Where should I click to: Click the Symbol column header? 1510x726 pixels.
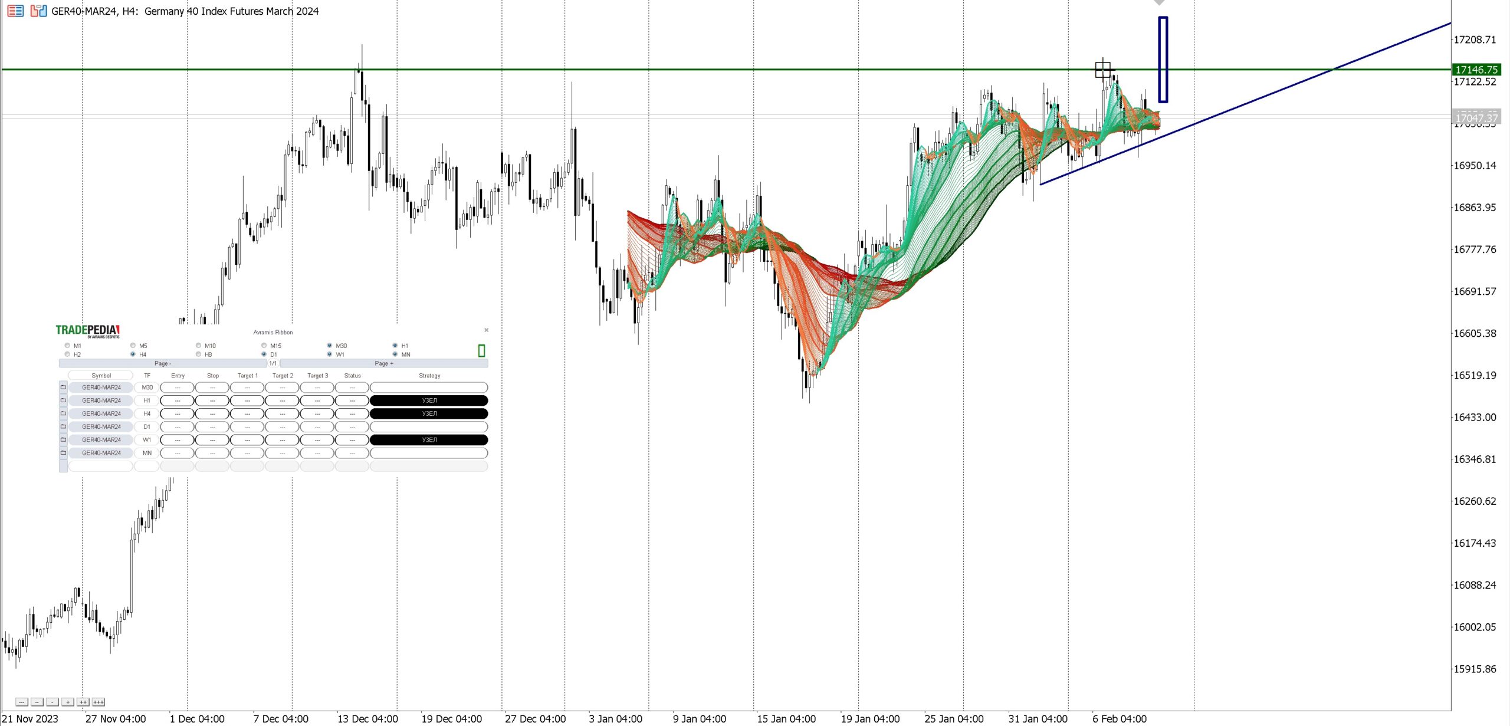coord(101,376)
